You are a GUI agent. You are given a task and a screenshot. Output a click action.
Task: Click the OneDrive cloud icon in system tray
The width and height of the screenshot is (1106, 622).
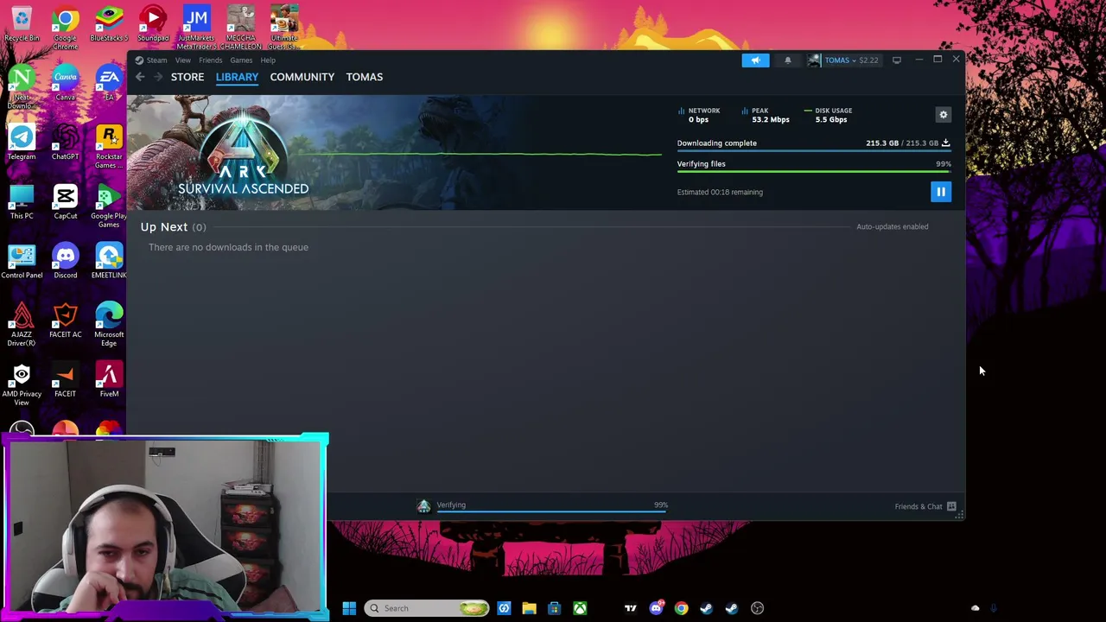976,608
